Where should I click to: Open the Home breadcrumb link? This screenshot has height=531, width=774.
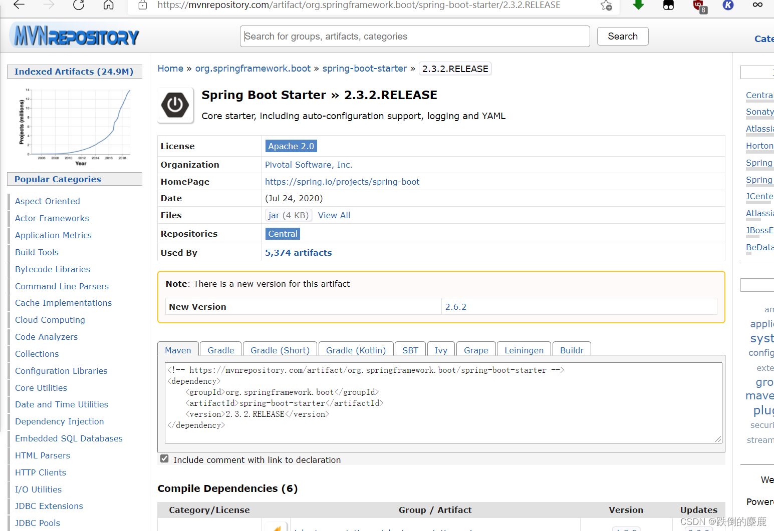(x=170, y=69)
